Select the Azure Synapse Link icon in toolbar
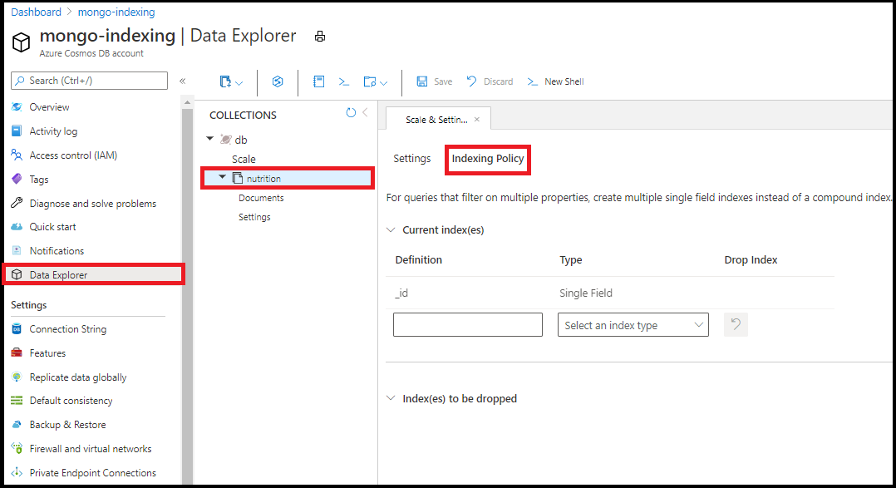The width and height of the screenshot is (896, 488). tap(278, 81)
